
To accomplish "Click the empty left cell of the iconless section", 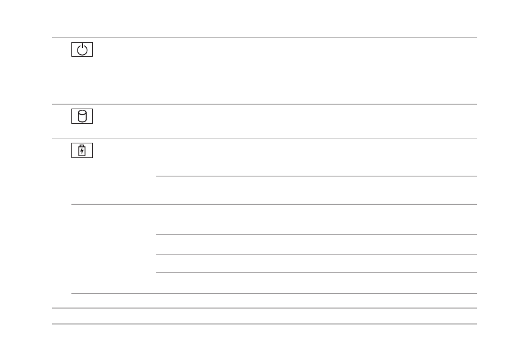I will click(x=114, y=249).
